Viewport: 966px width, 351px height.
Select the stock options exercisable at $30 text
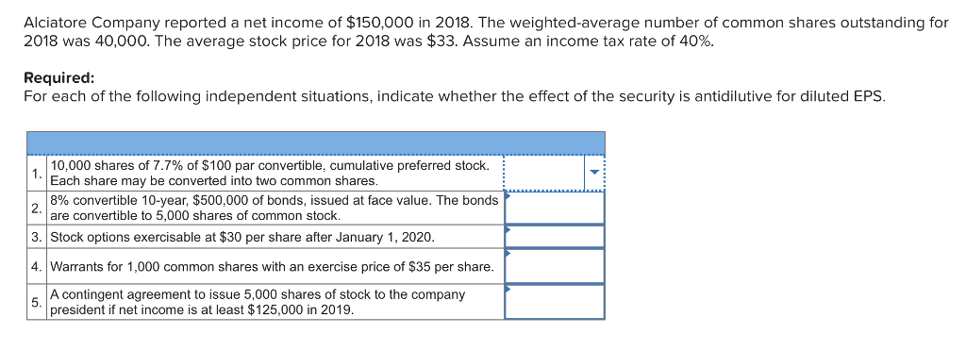coord(242,237)
